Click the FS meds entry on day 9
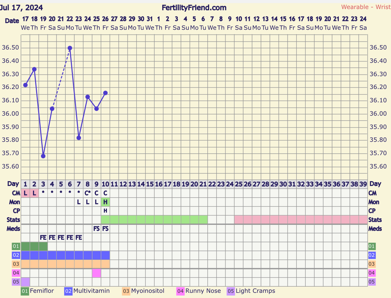This screenshot has width=391, height=298. (97, 229)
